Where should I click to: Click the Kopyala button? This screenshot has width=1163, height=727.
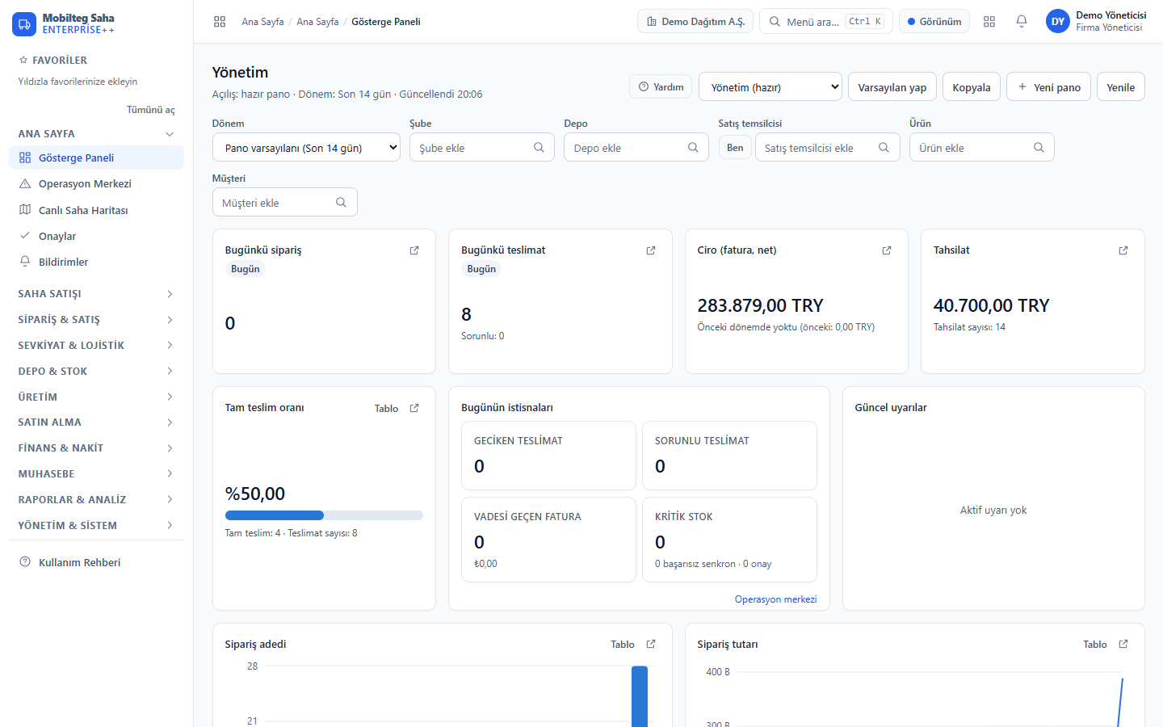pyautogui.click(x=972, y=87)
